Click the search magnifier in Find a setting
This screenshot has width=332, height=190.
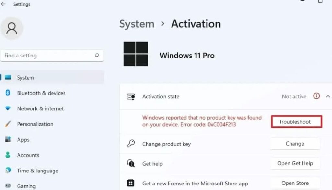(97, 56)
